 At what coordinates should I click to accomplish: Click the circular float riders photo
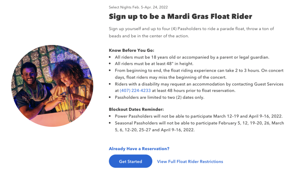52,86
